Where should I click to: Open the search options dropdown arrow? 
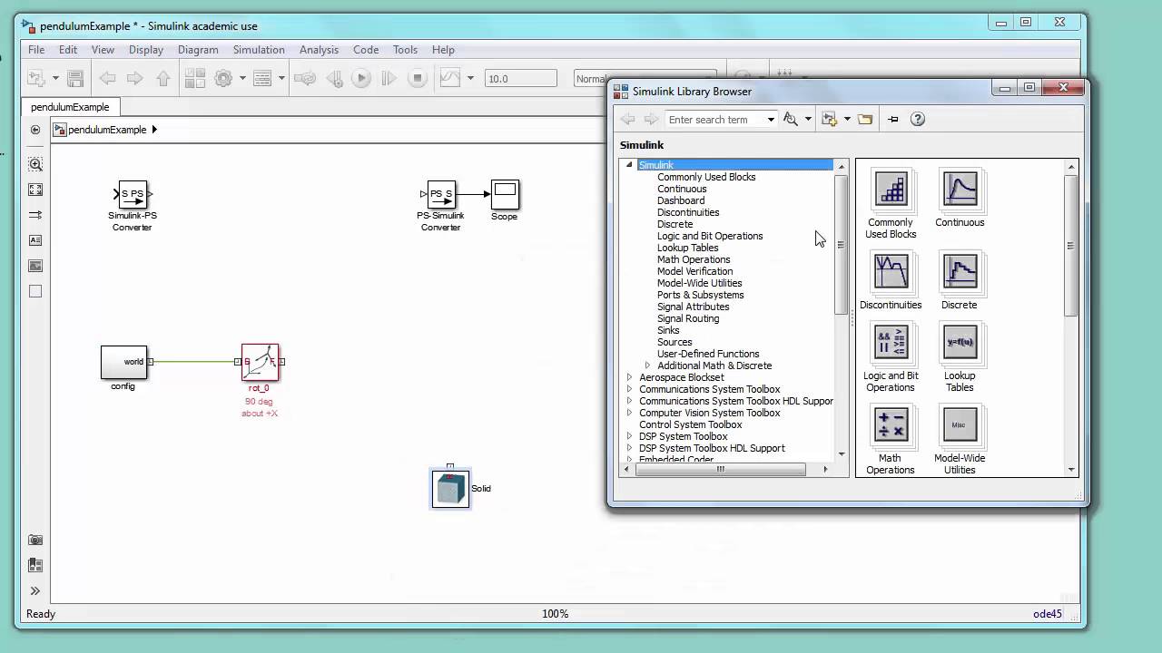coord(808,120)
